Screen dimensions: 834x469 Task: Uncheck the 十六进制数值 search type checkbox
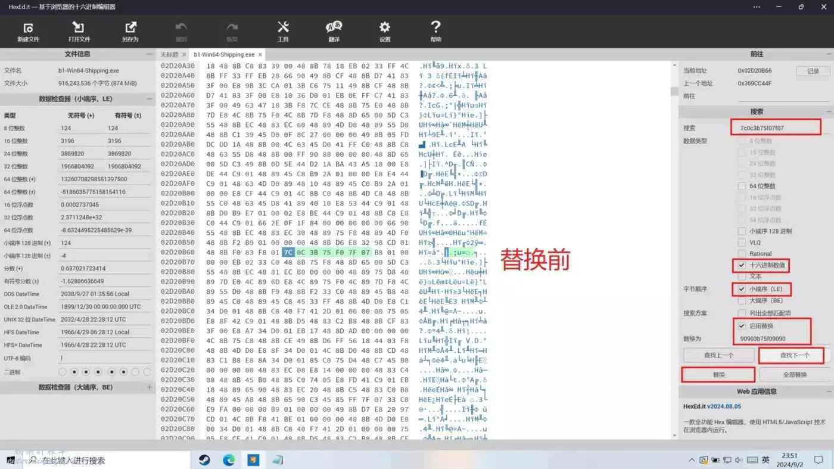[x=742, y=265]
